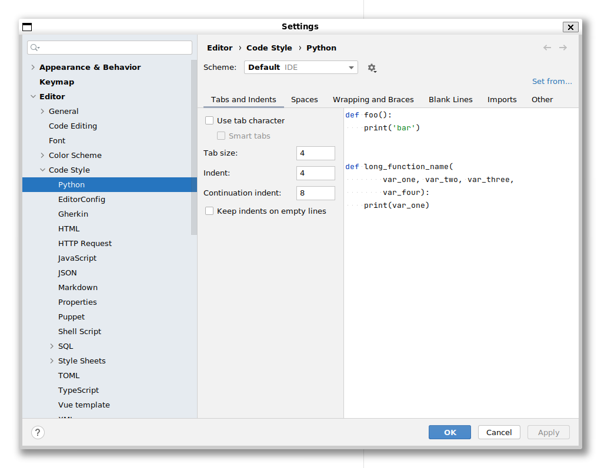Open the Other tab
This screenshot has height=468, width=601.
542,99
